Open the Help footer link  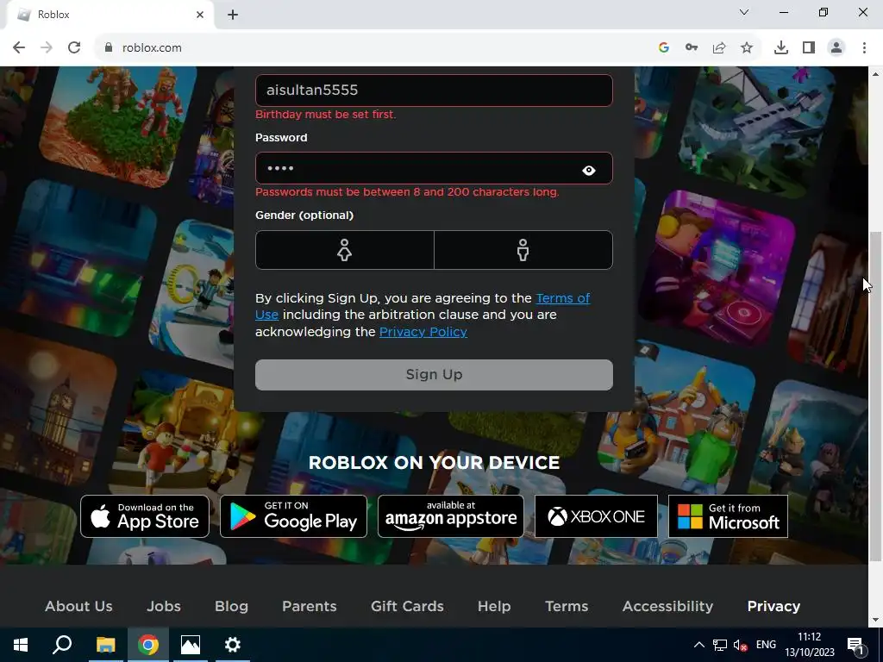[494, 606]
